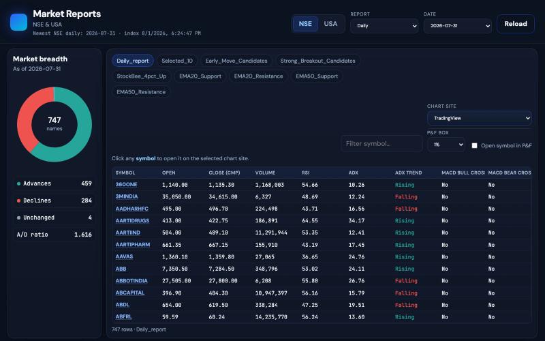Open the P&F Box 1% dropdown
Viewport: 545px width, 341px height.
(446, 145)
